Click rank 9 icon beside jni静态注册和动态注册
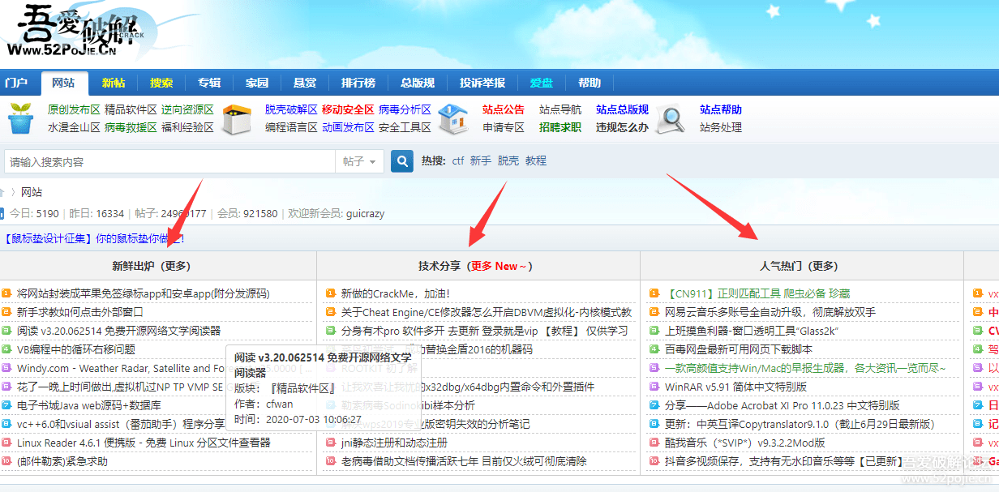The width and height of the screenshot is (999, 492). click(x=331, y=443)
